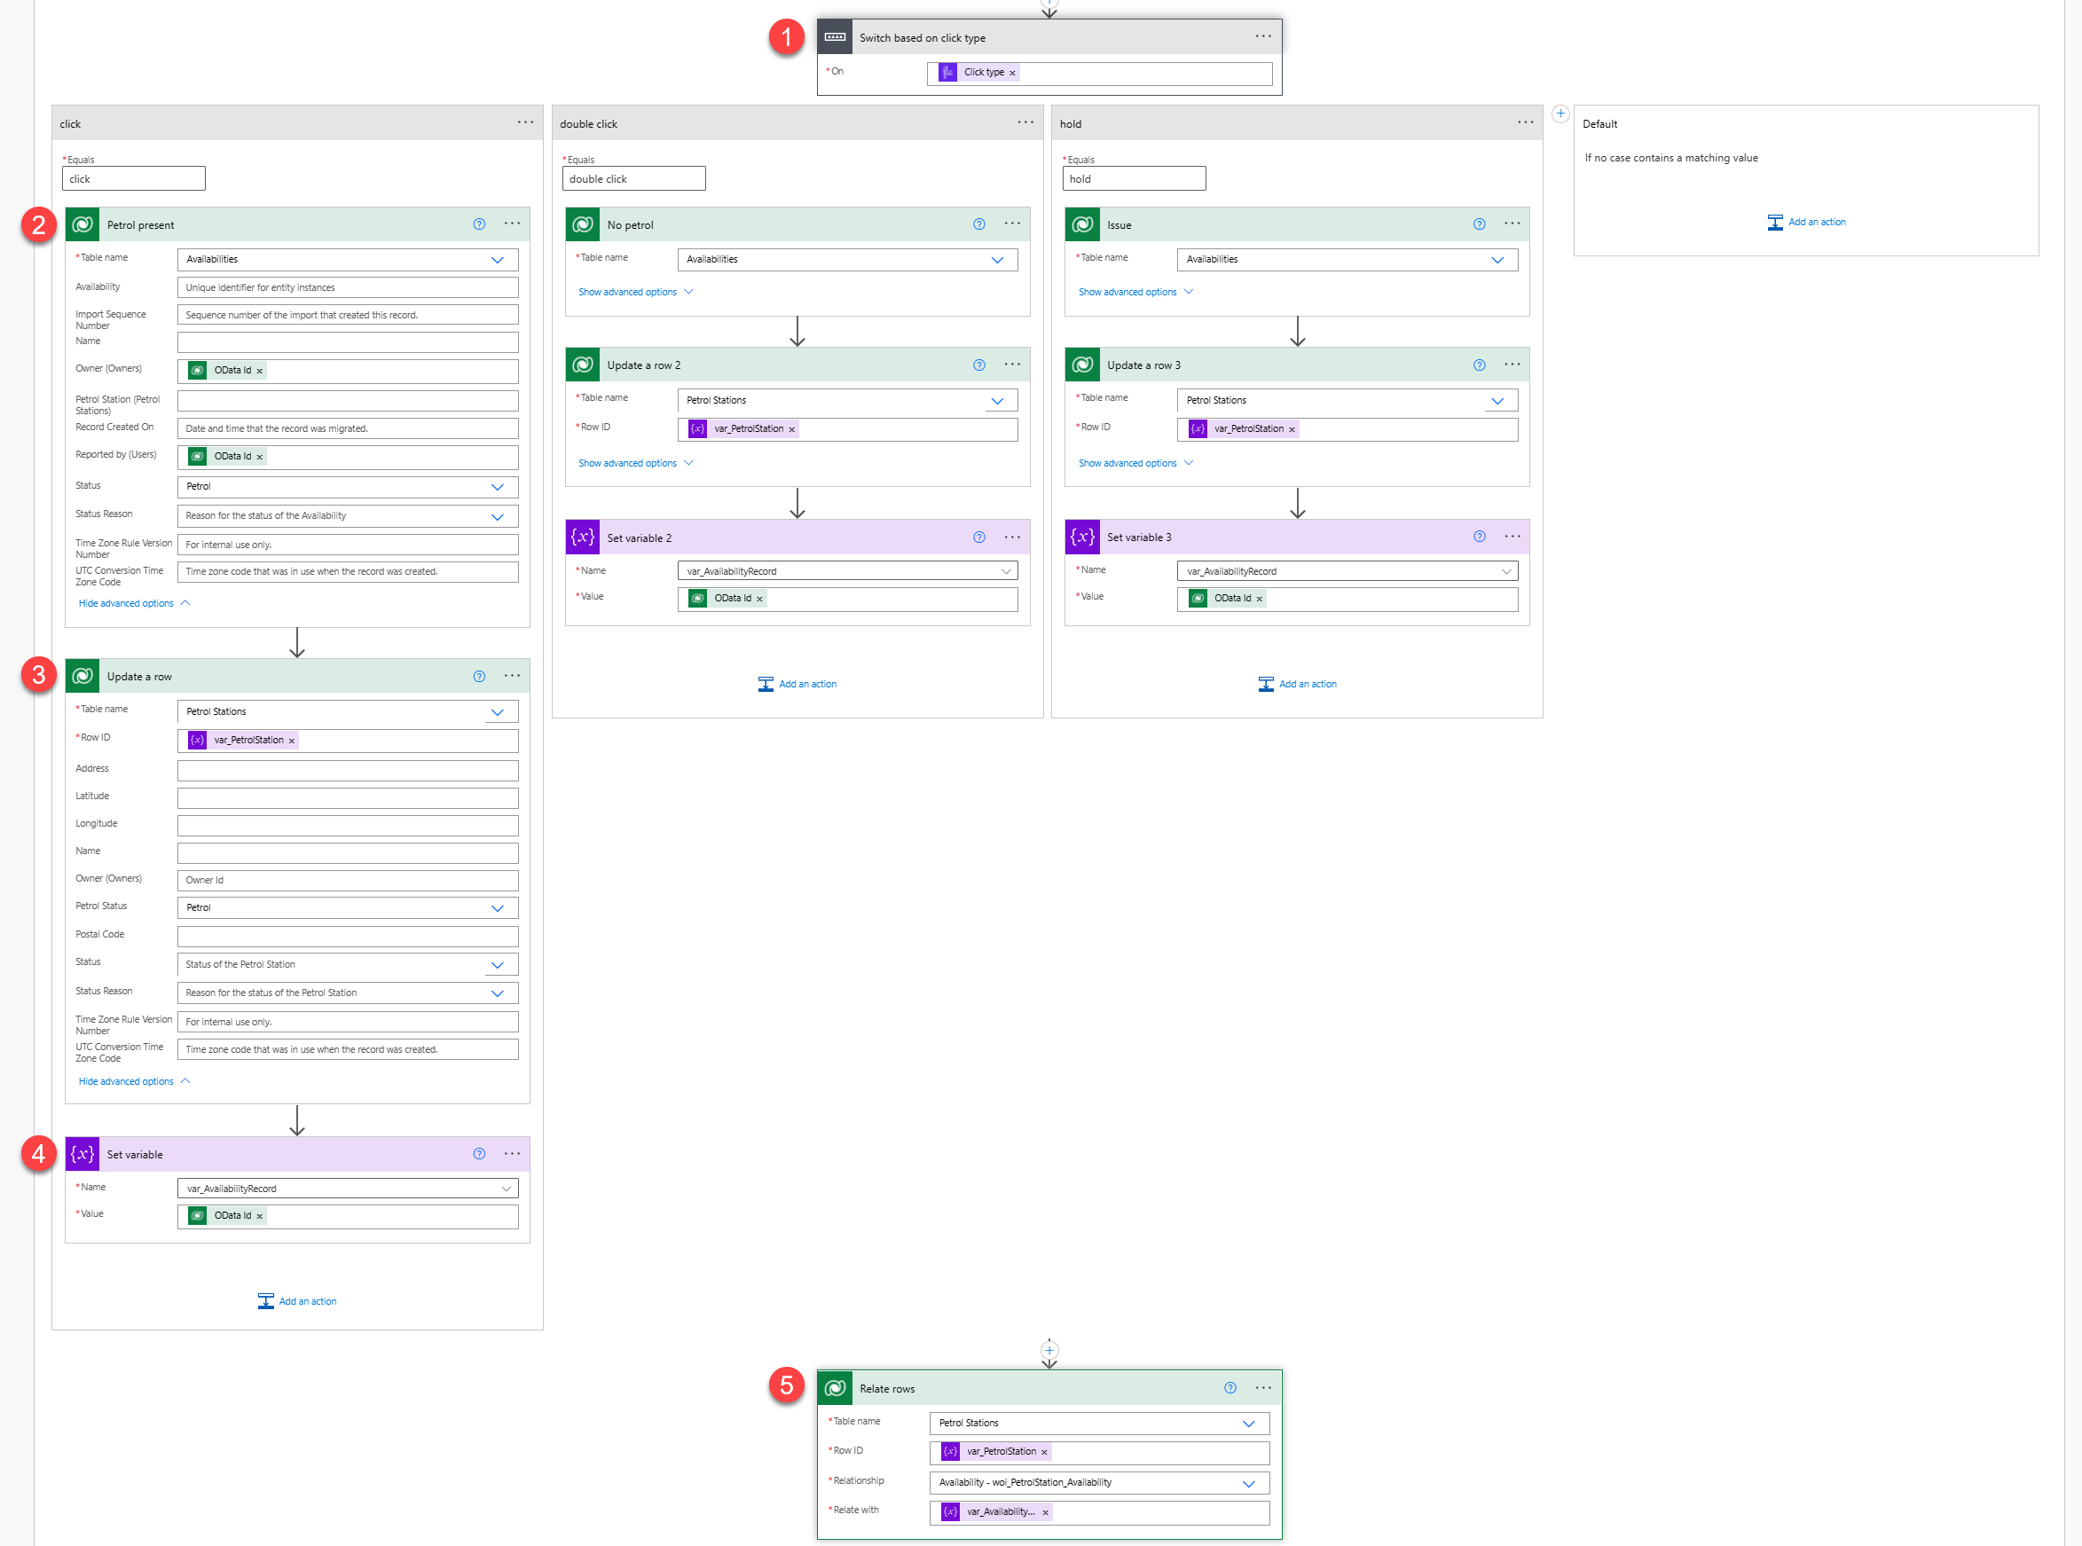Remove var_PetrolStation token in Update a row 2
The image size is (2082, 1546).
[791, 429]
